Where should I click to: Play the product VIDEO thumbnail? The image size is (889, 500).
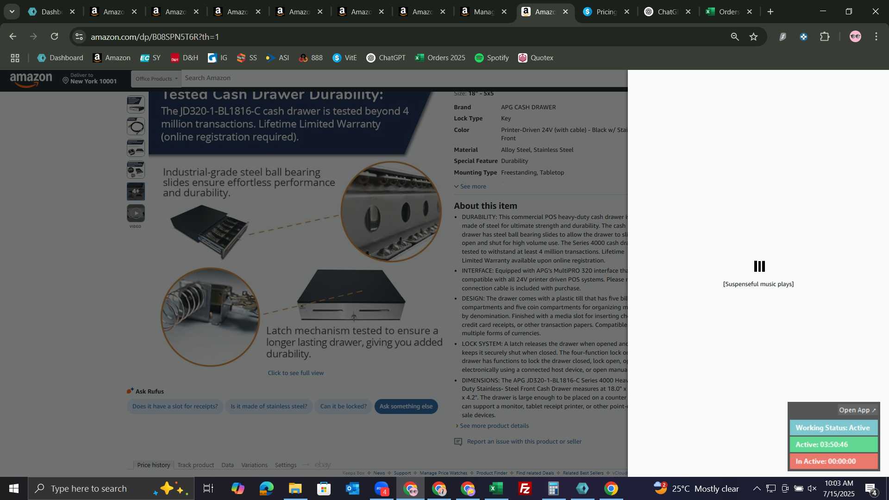coord(136,213)
